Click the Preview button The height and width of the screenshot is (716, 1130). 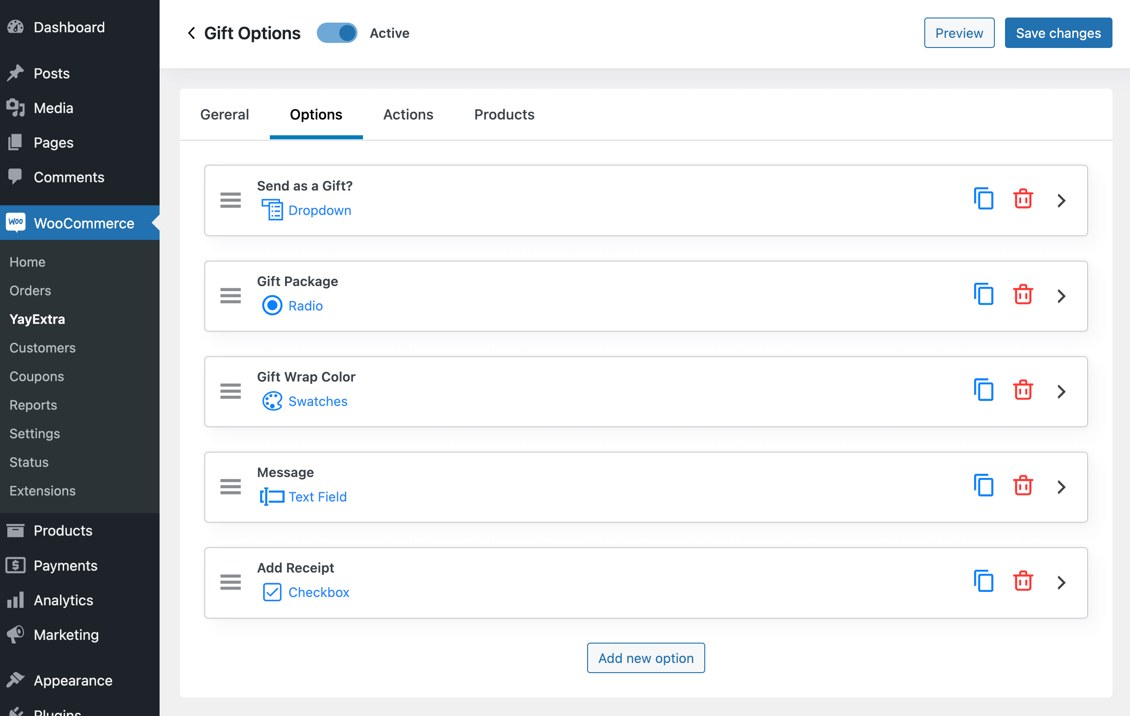tap(959, 33)
